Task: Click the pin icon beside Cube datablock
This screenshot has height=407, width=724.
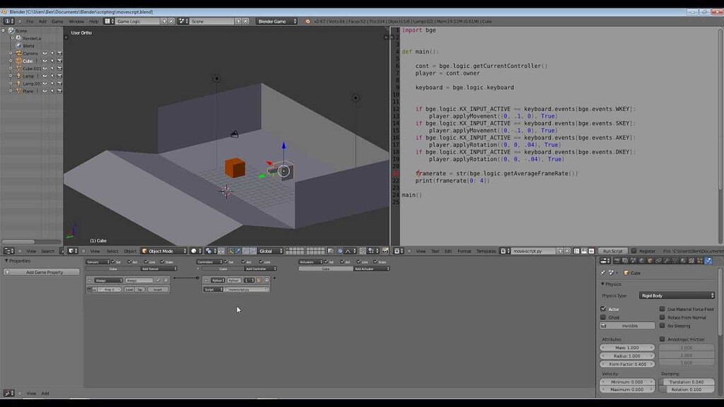Action: tap(602, 273)
